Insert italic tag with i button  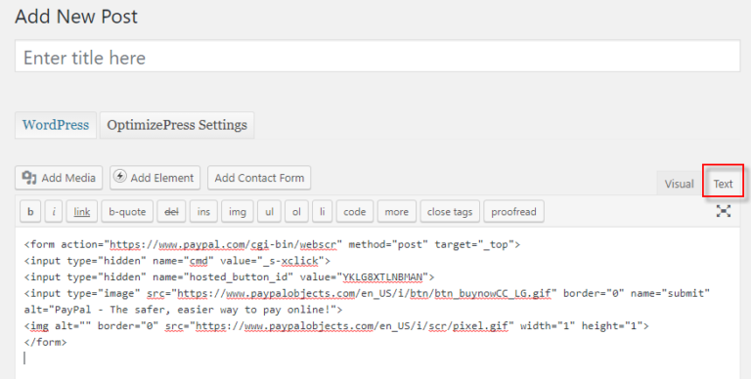tap(54, 212)
